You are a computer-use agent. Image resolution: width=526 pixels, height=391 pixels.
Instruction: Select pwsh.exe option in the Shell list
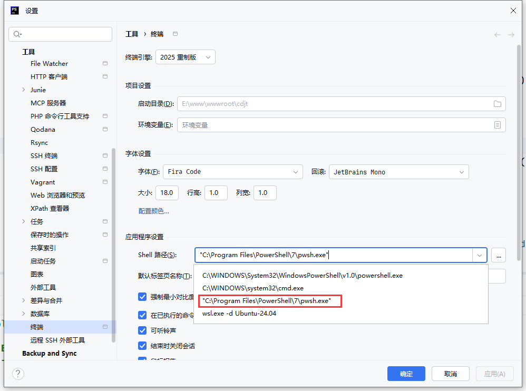[x=266, y=301]
